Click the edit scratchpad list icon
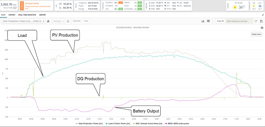The image size is (265, 127). tap(256, 21)
